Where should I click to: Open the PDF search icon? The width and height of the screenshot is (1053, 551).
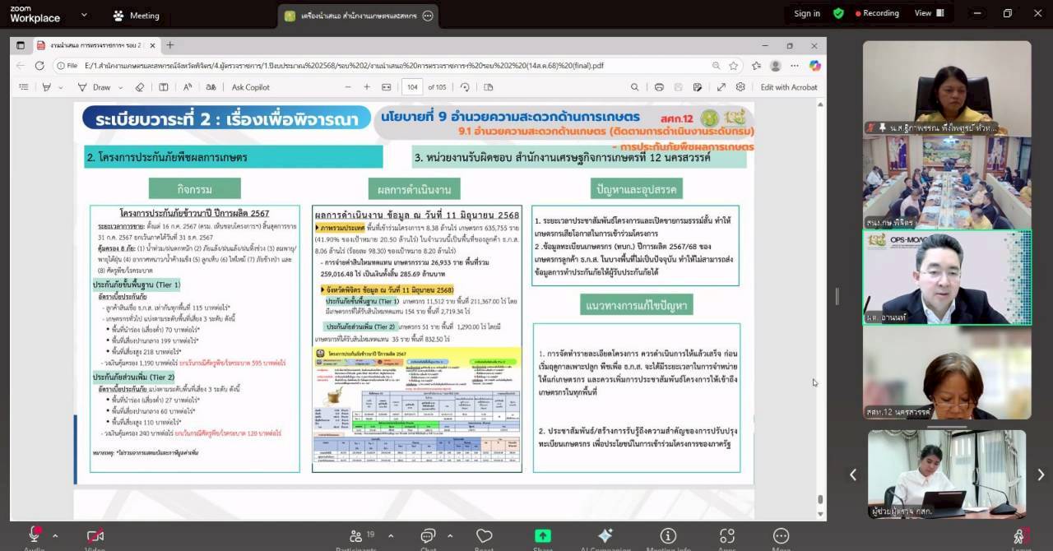point(634,86)
